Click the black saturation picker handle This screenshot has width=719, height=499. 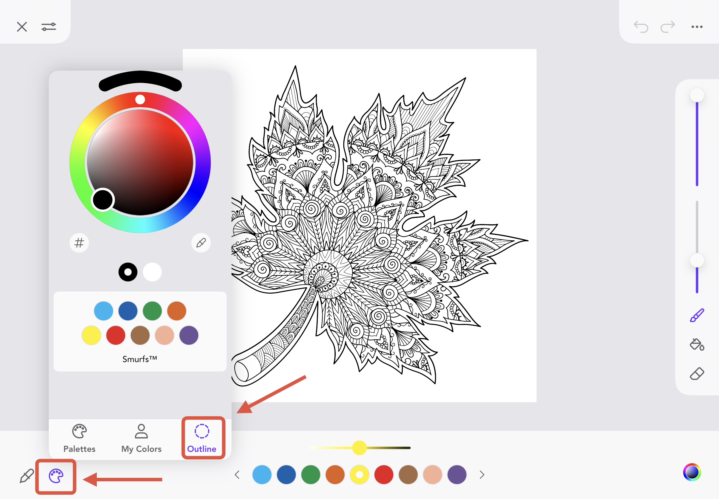[103, 200]
